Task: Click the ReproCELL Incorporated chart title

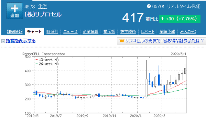Action: click(x=44, y=54)
